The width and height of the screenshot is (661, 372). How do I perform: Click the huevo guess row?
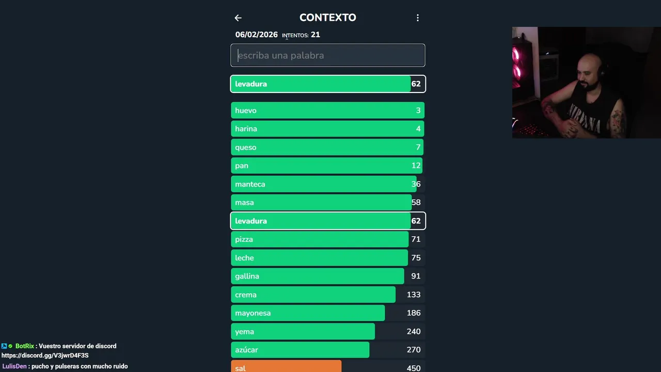pos(328,111)
